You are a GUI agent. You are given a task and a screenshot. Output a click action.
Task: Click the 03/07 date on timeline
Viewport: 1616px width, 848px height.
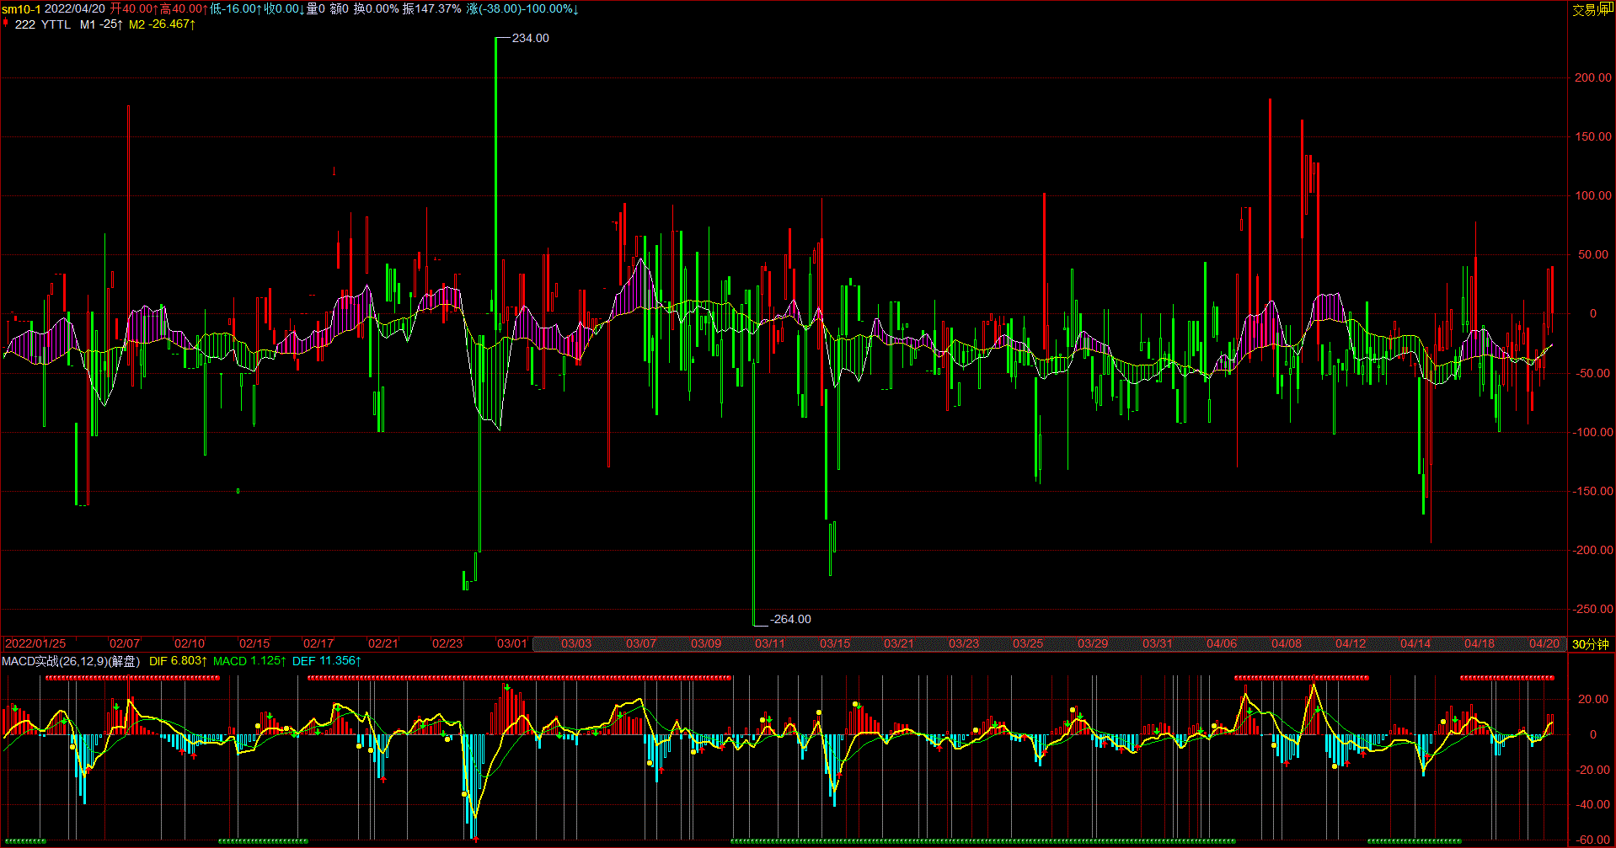[641, 643]
